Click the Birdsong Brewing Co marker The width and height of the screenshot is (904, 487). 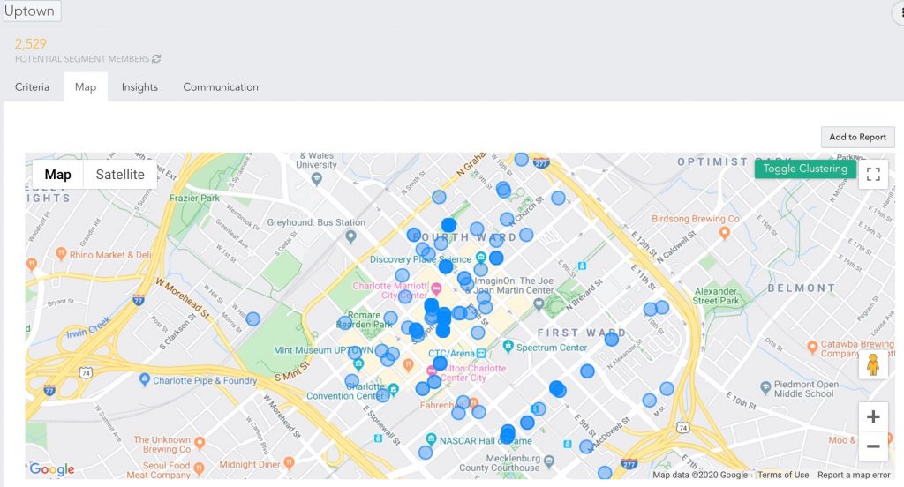point(725,233)
